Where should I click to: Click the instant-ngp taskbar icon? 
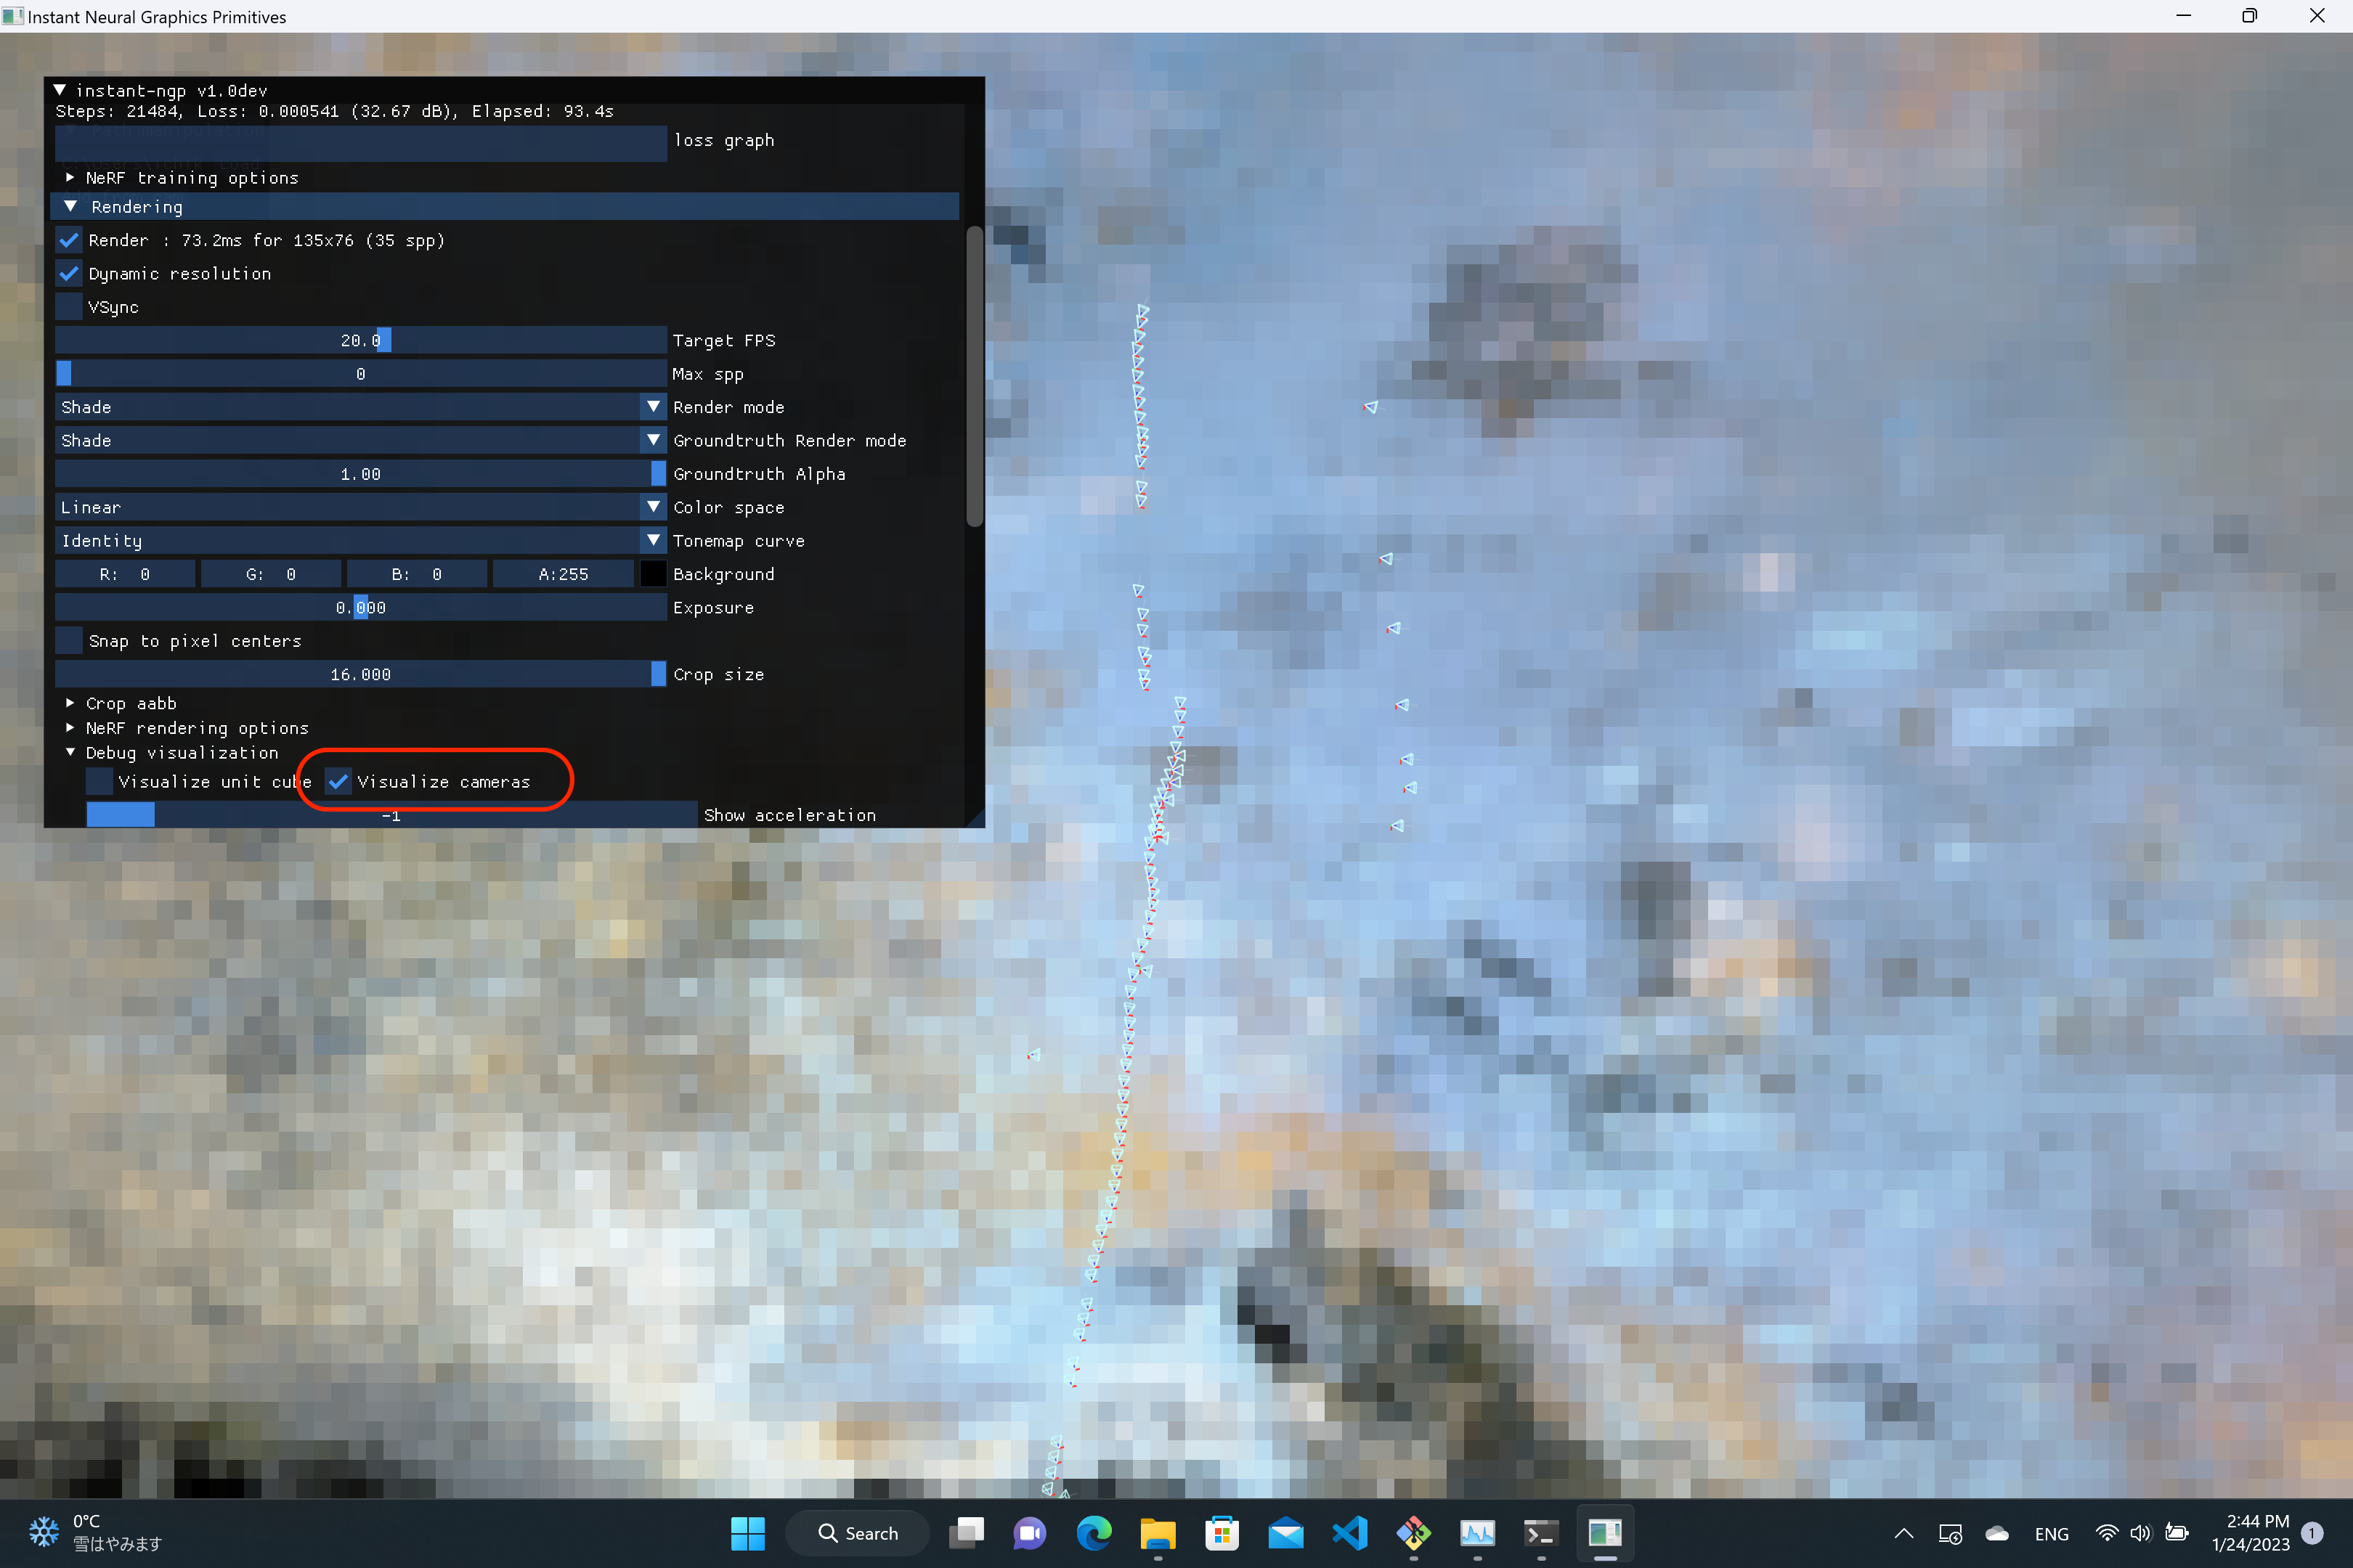1605,1533
